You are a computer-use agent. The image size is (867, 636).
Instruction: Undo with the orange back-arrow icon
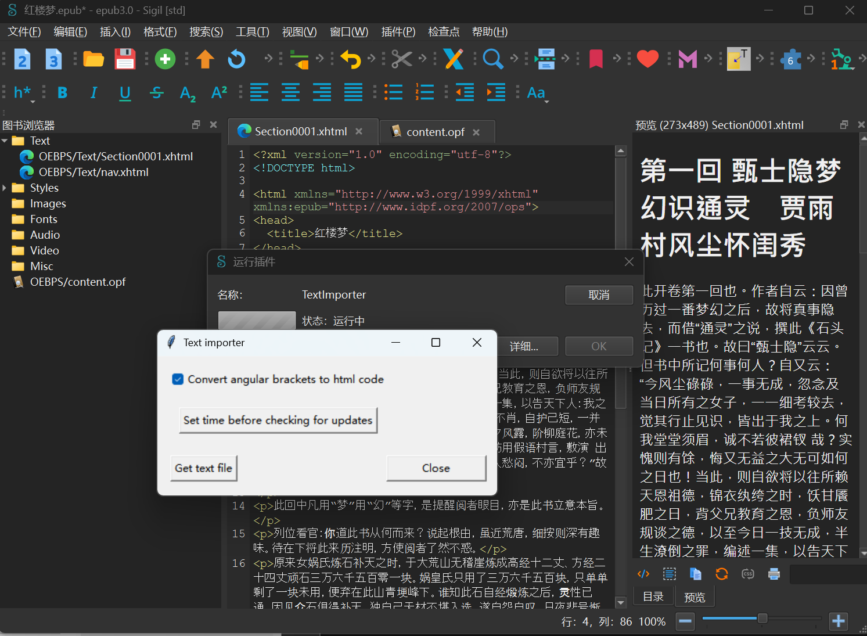pos(350,59)
